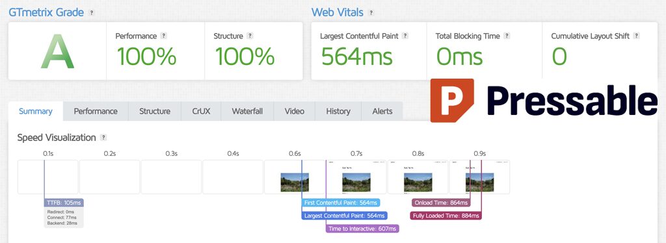Click the help icon next to Cumulative Layout Shift
Image resolution: width=666 pixels, height=243 pixels.
click(x=636, y=36)
